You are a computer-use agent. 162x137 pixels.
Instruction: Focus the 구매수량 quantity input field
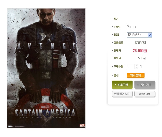coord(130,67)
